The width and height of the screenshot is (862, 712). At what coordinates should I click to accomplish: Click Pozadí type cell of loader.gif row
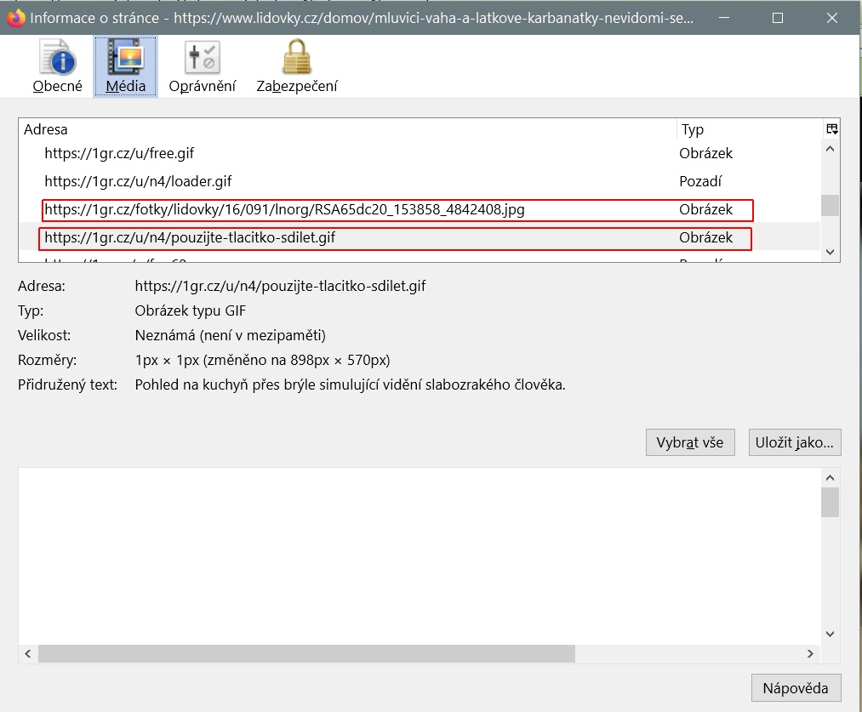coord(700,181)
